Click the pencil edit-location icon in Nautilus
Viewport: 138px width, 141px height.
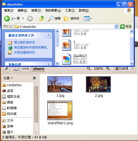click(6, 69)
